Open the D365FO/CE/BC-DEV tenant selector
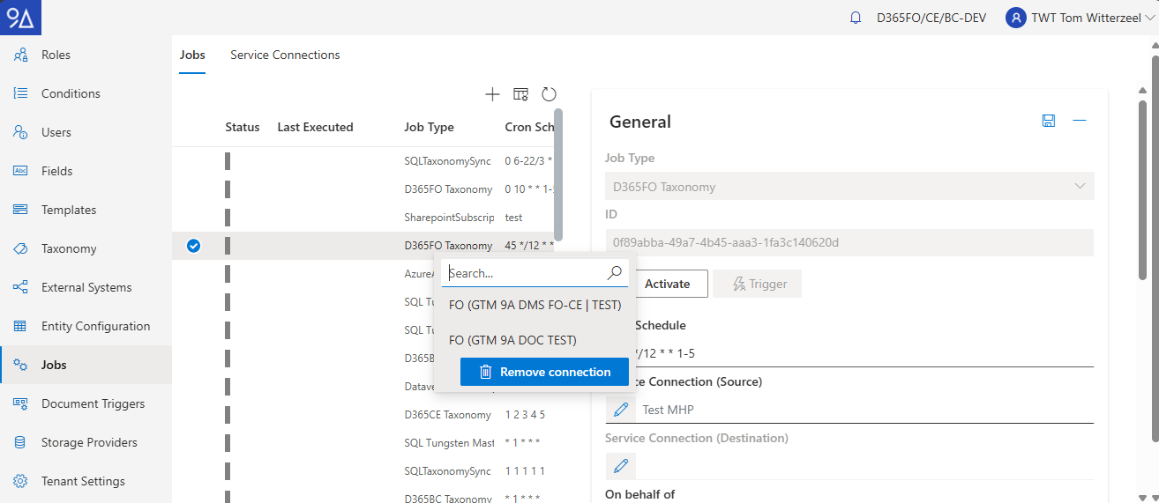The image size is (1159, 503). 931,18
